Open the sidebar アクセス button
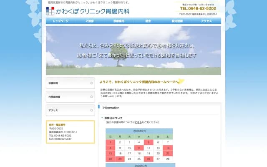 click(x=71, y=110)
